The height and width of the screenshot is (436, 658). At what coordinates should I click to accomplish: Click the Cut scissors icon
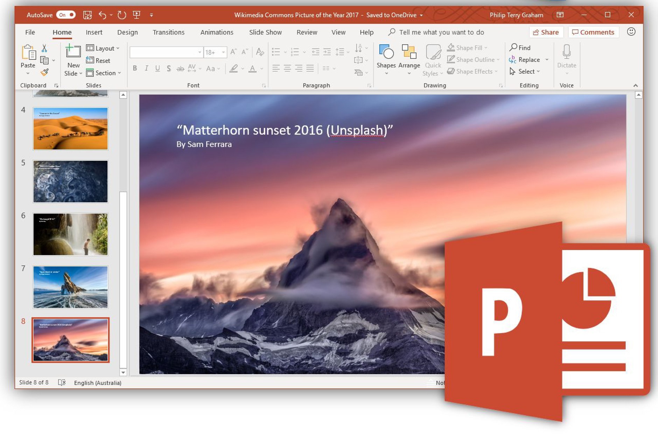click(x=44, y=48)
